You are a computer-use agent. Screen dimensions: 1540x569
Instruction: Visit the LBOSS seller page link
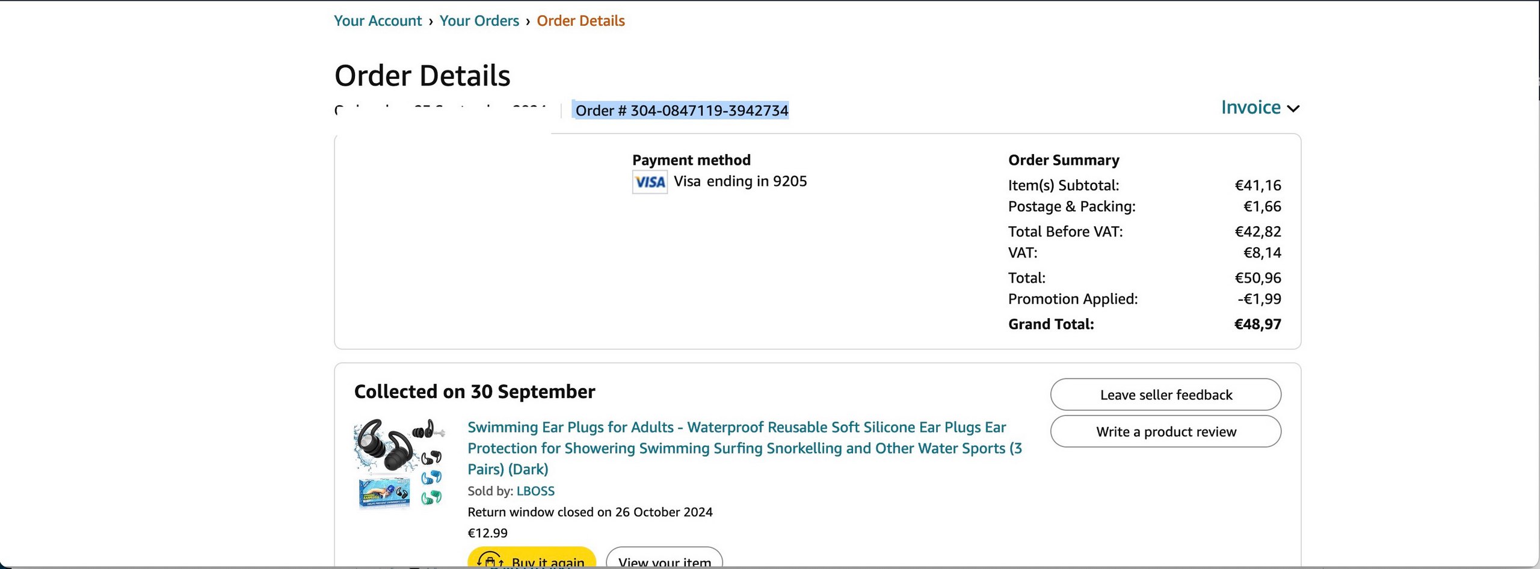pyautogui.click(x=535, y=491)
